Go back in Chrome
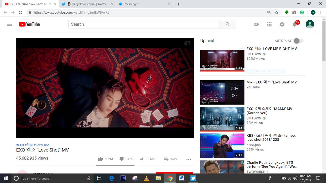The width and height of the screenshot is (326, 183). point(5,12)
